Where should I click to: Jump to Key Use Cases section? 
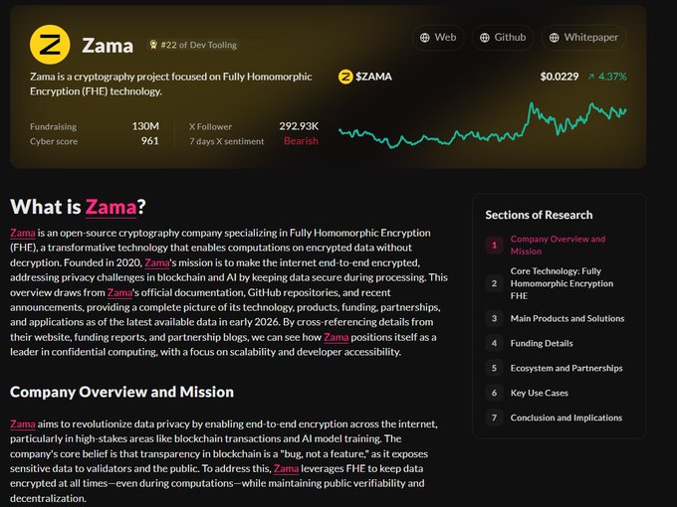(539, 393)
